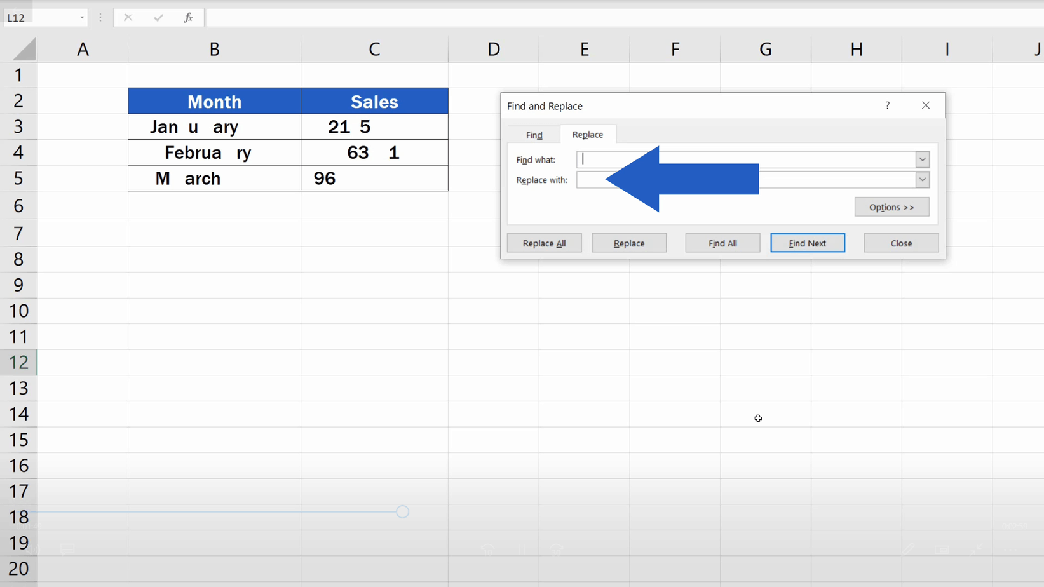Click the vertical ellipsis next to Name Box

(x=100, y=17)
